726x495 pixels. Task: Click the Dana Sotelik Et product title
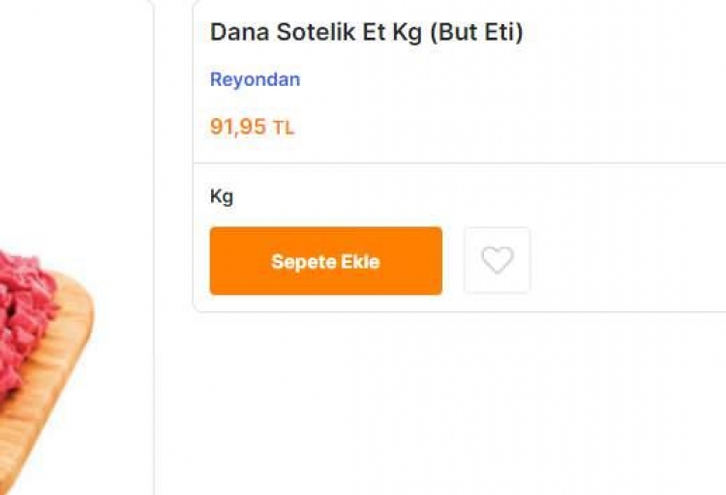366,32
